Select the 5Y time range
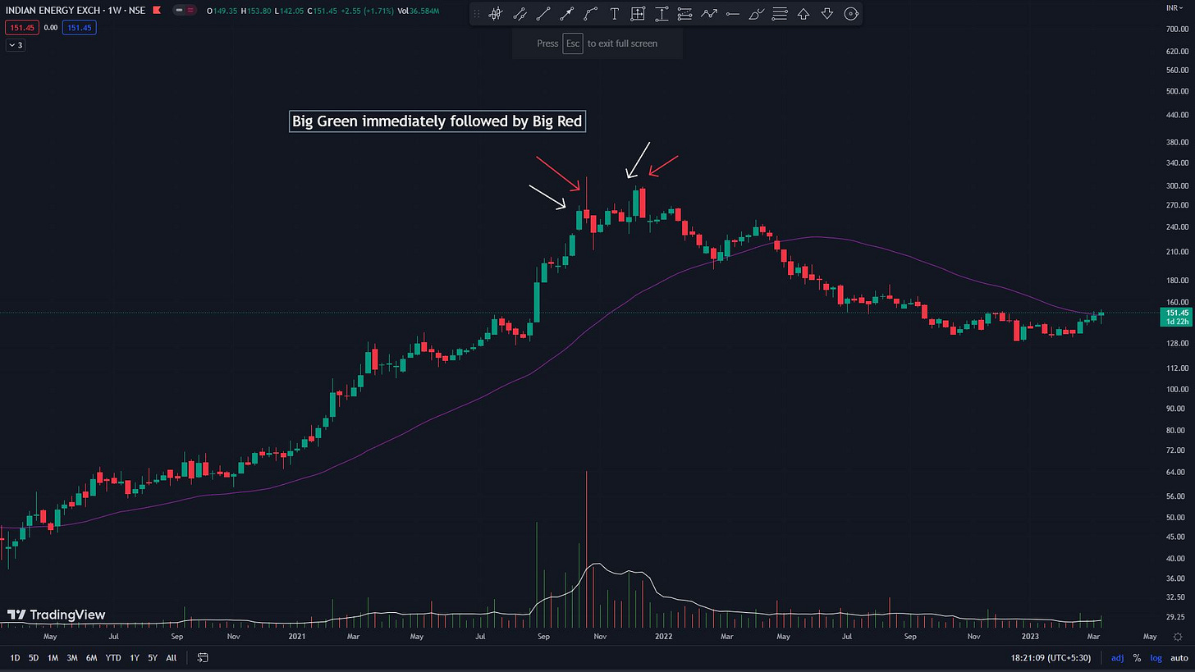This screenshot has width=1195, height=672. coord(153,657)
